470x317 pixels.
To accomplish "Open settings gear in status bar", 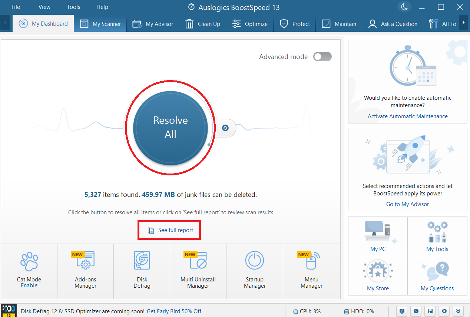I will pos(444,311).
